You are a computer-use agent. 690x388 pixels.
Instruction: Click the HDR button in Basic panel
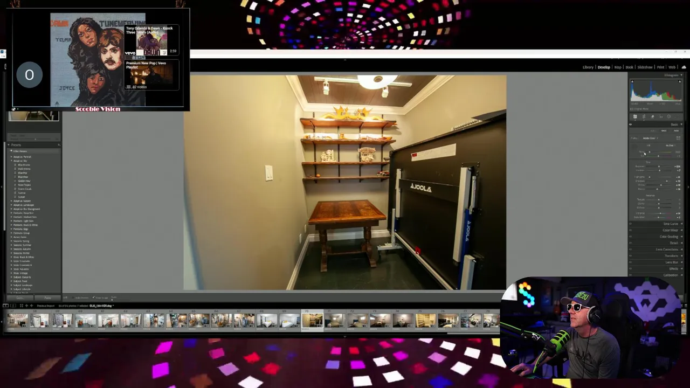pos(676,130)
